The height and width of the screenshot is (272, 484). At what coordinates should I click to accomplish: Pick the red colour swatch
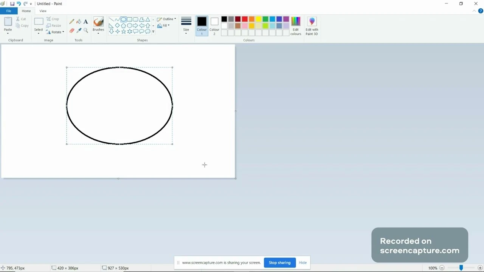click(x=244, y=19)
